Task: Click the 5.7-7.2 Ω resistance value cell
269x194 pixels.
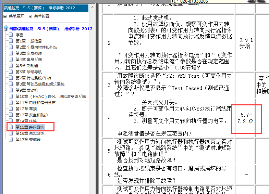Action: 245,118
